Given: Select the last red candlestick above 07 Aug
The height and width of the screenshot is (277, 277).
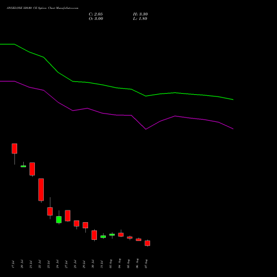Looking at the screenshot, I should coord(147,243).
